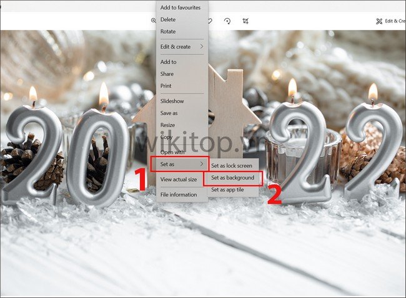Expand the Edit & create submenu
The width and height of the screenshot is (406, 298).
[x=182, y=47]
